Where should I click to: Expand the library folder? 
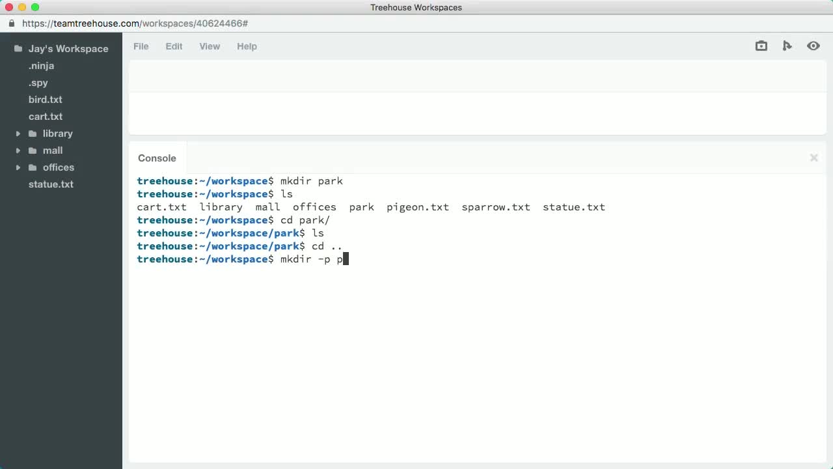point(18,134)
